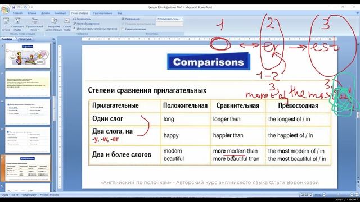Screen dimensions: 360x202
Task: Click the 'happy' table cell
Action: click(x=185, y=135)
